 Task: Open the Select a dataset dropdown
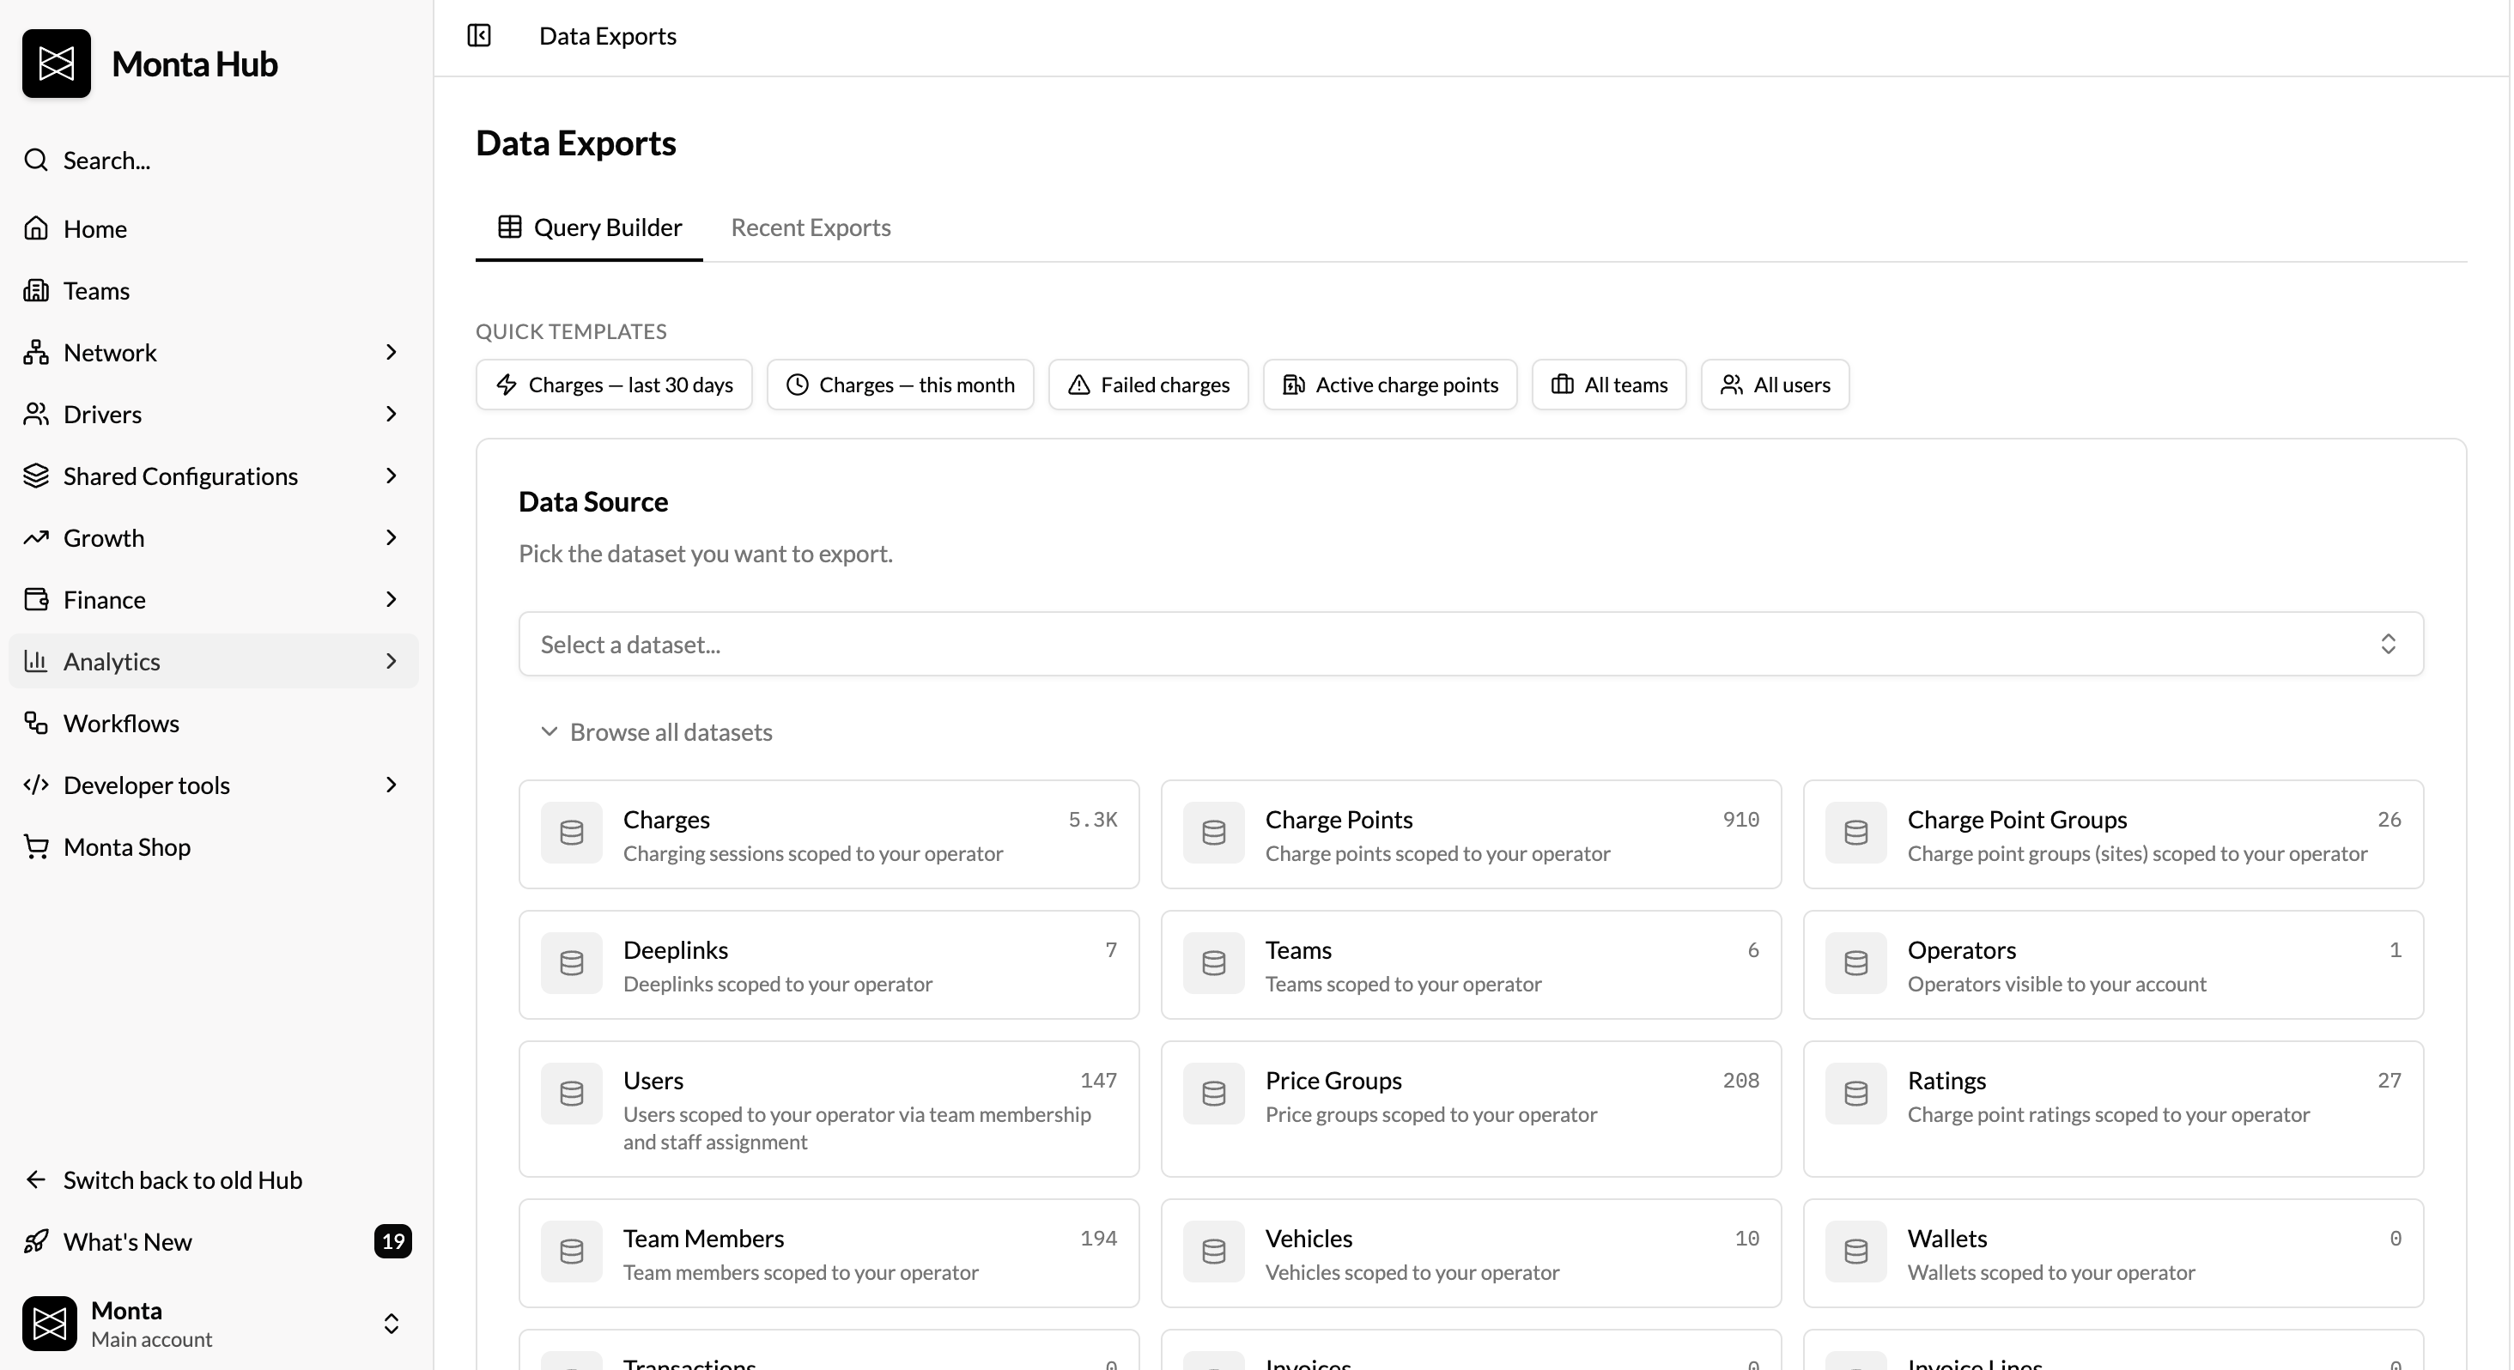[1471, 644]
